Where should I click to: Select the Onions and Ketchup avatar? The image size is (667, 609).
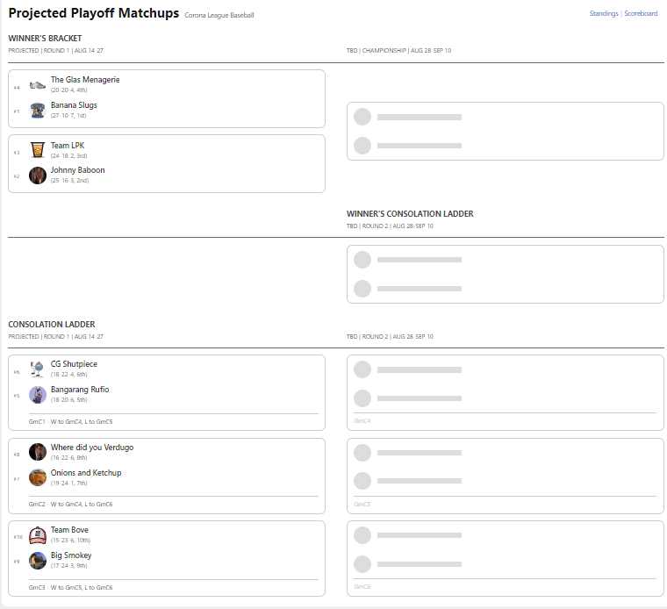(38, 477)
